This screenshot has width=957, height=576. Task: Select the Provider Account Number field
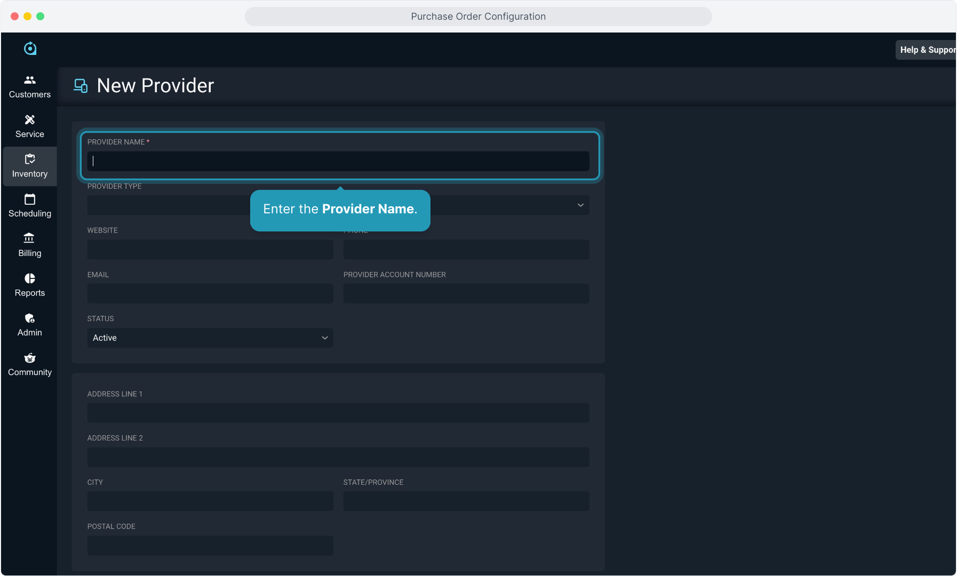(x=466, y=294)
